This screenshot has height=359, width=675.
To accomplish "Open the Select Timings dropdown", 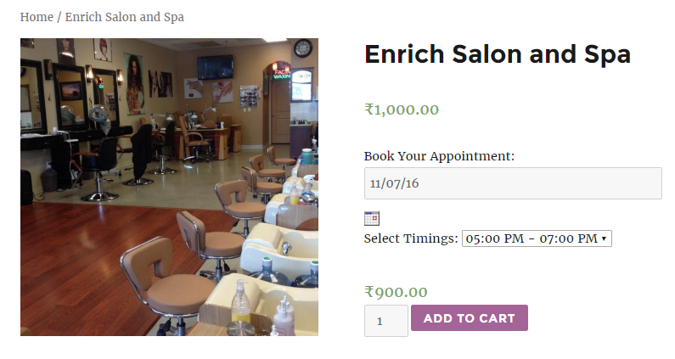I will 537,238.
